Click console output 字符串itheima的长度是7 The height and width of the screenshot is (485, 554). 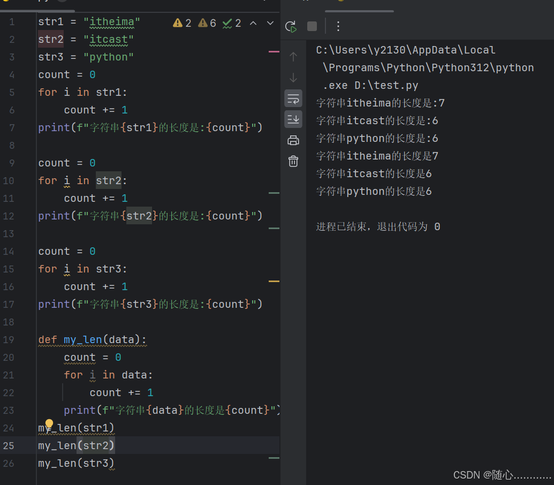click(377, 156)
